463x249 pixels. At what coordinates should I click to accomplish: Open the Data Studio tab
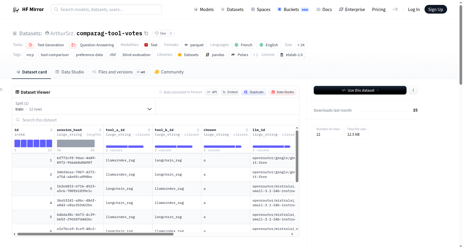(x=70, y=72)
